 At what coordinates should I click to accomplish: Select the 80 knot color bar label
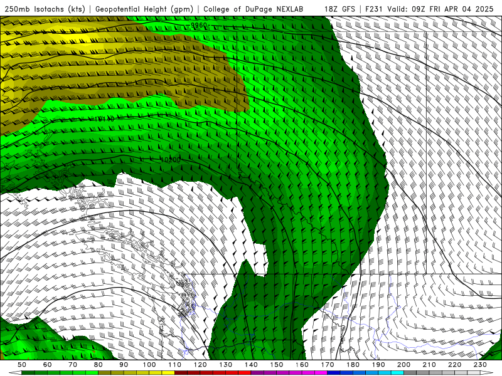pyautogui.click(x=99, y=365)
